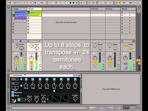Click the Master track volume field
The image size is (148, 111).
pyautogui.click(x=125, y=53)
